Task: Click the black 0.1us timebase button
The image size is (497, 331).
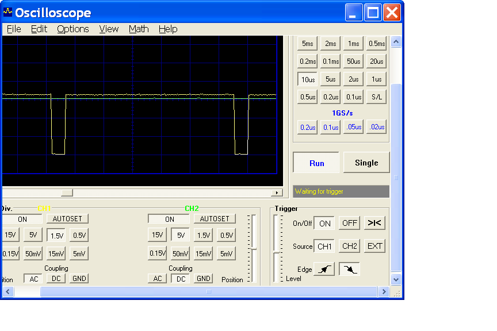Action: (353, 97)
